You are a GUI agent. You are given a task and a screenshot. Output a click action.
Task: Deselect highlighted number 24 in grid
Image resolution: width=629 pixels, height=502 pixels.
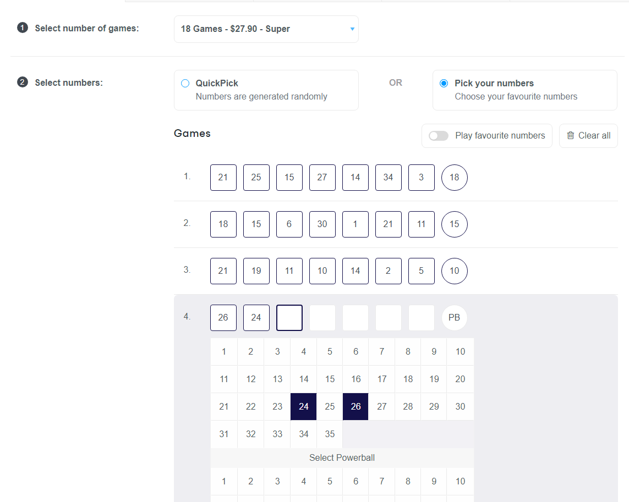click(304, 406)
